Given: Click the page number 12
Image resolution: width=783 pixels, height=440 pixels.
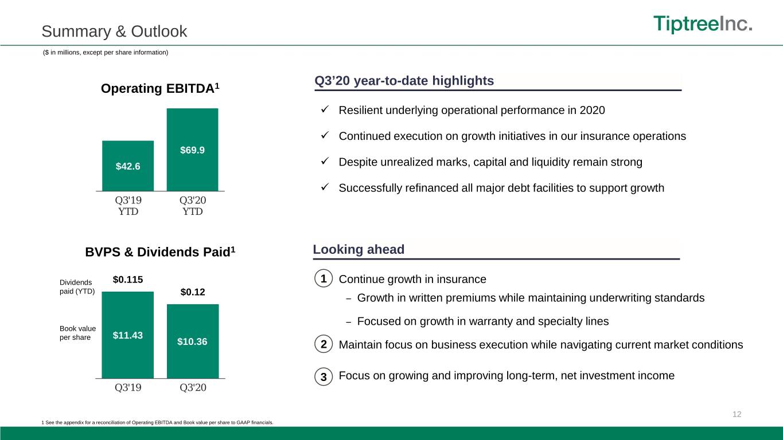Looking at the screenshot, I should 737,414.
